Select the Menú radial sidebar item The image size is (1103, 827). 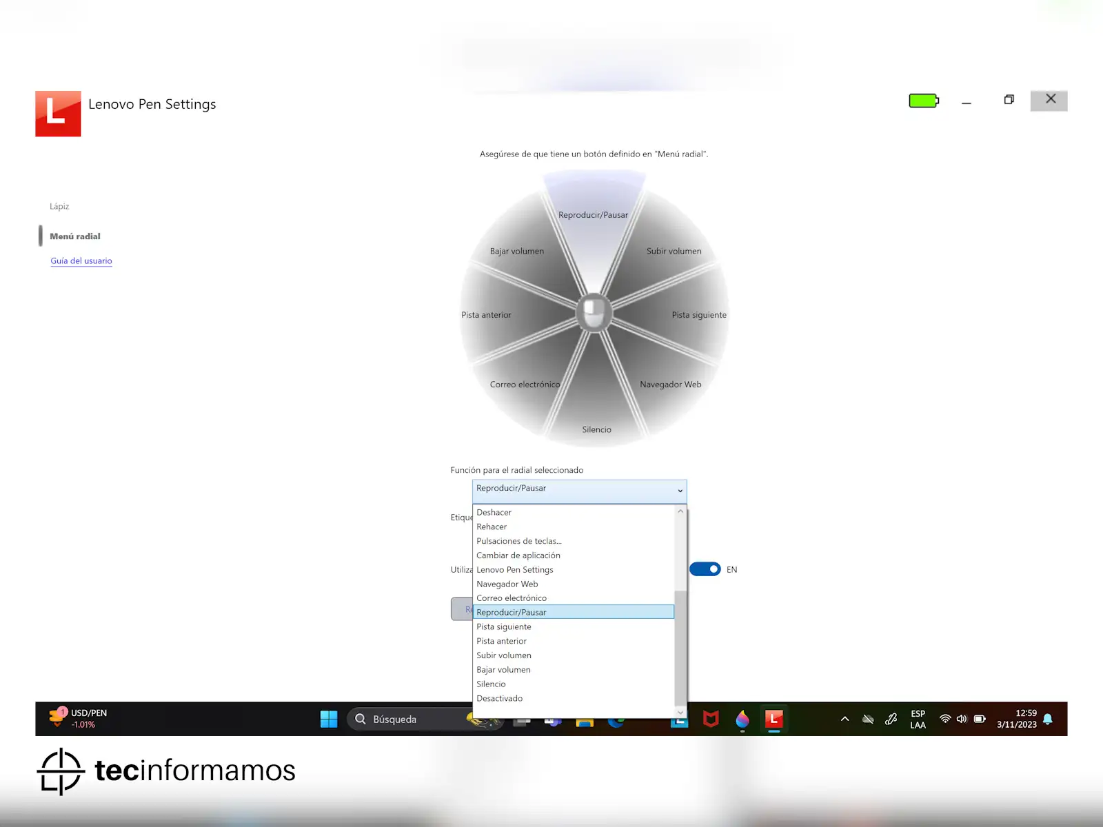click(x=75, y=236)
